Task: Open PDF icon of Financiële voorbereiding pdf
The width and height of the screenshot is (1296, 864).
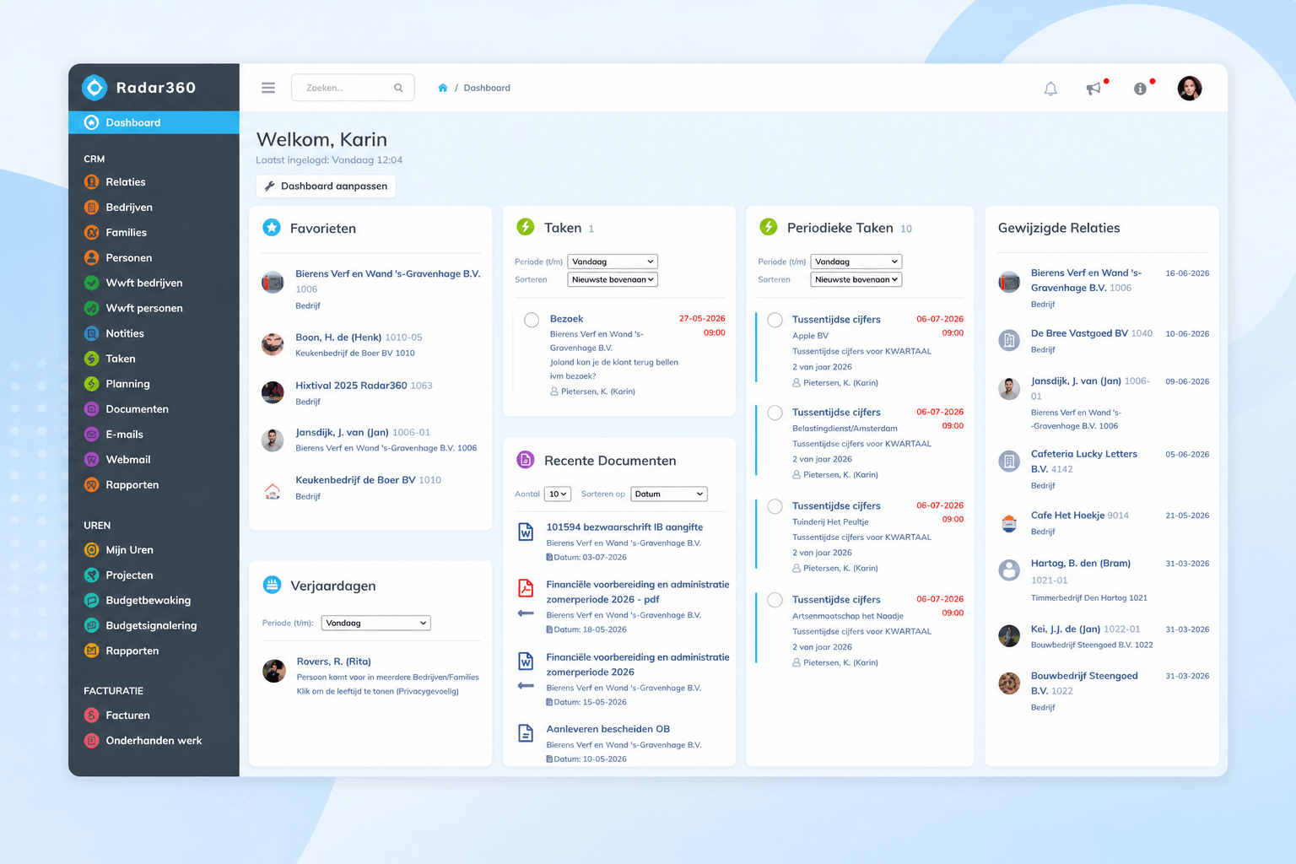Action: coord(526,588)
